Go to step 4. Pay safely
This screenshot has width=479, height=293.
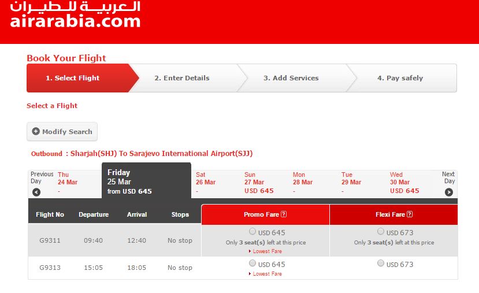pyautogui.click(x=400, y=78)
